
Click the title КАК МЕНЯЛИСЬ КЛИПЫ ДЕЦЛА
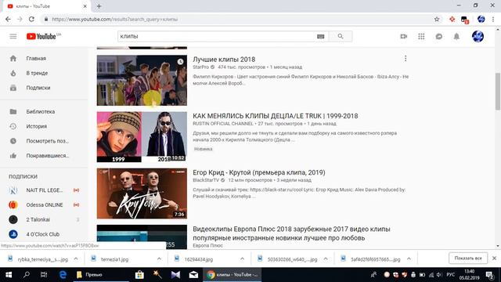[x=275, y=116]
